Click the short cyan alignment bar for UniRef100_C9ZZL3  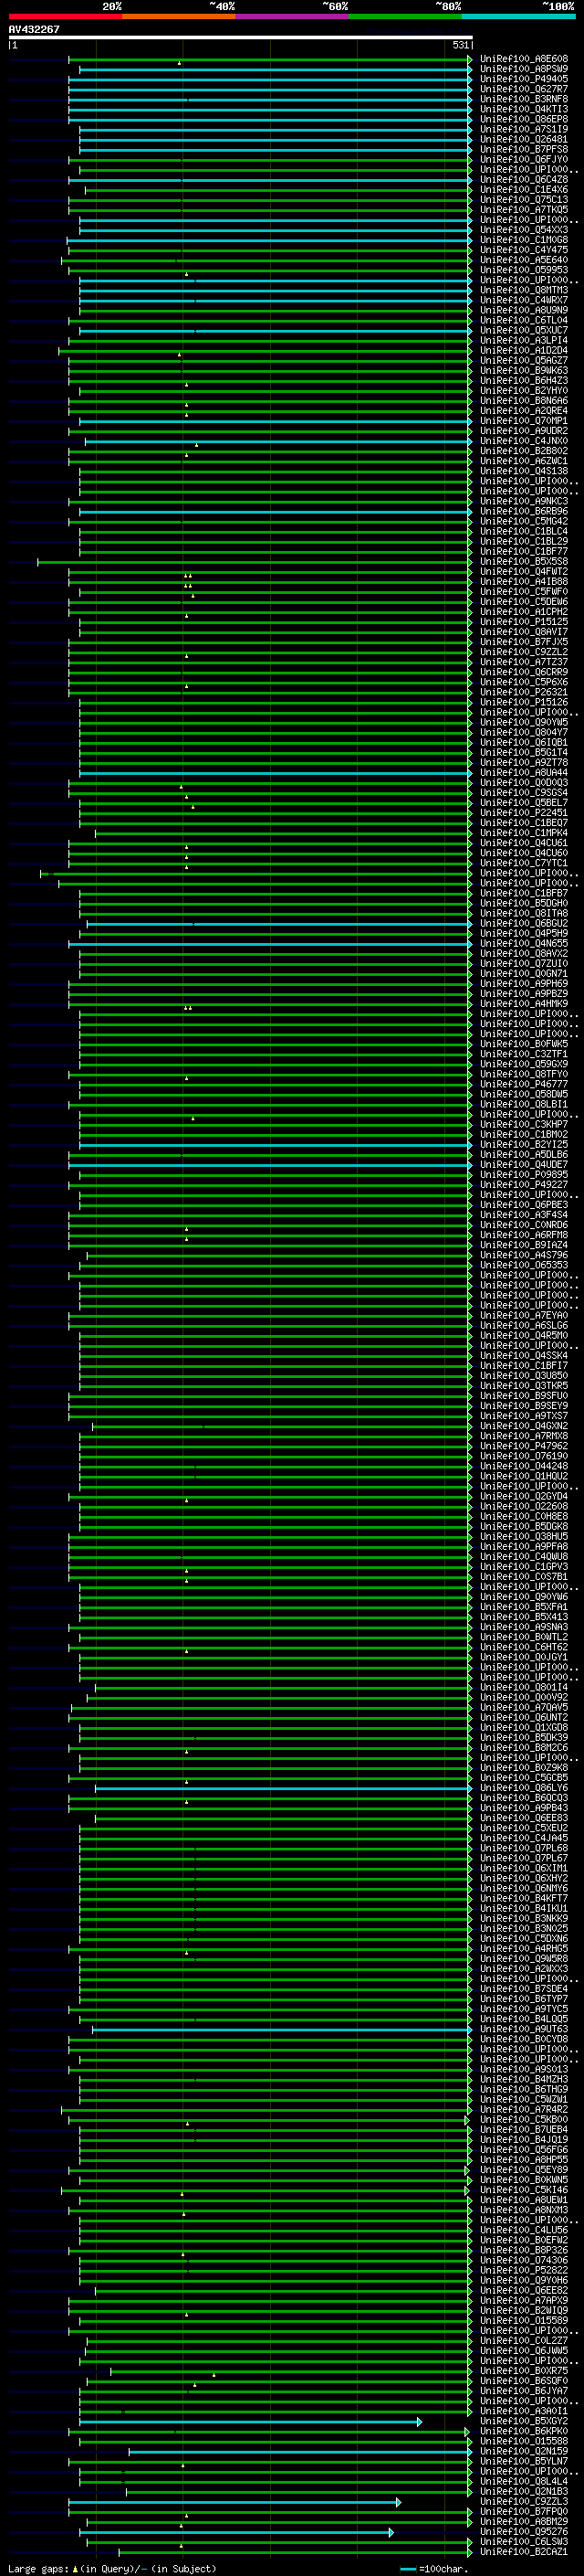click(234, 2501)
